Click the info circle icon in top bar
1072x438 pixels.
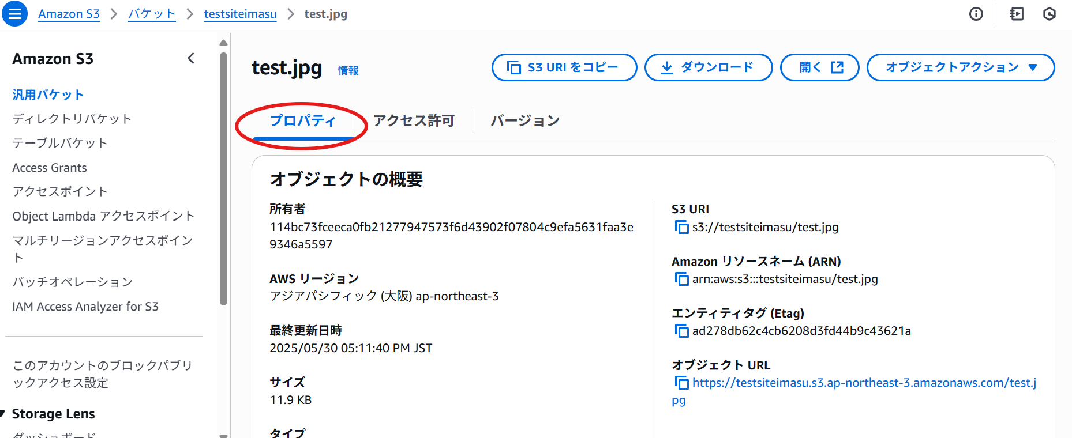pyautogui.click(x=976, y=14)
